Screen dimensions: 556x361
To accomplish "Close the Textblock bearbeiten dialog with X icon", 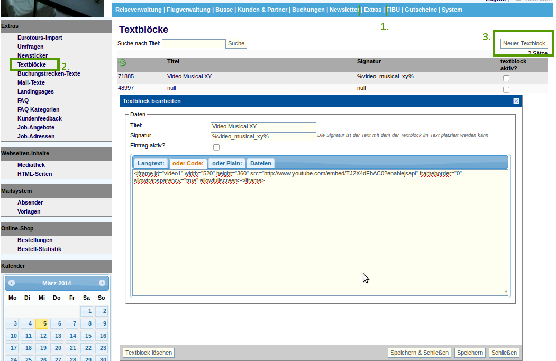I will [x=516, y=101].
